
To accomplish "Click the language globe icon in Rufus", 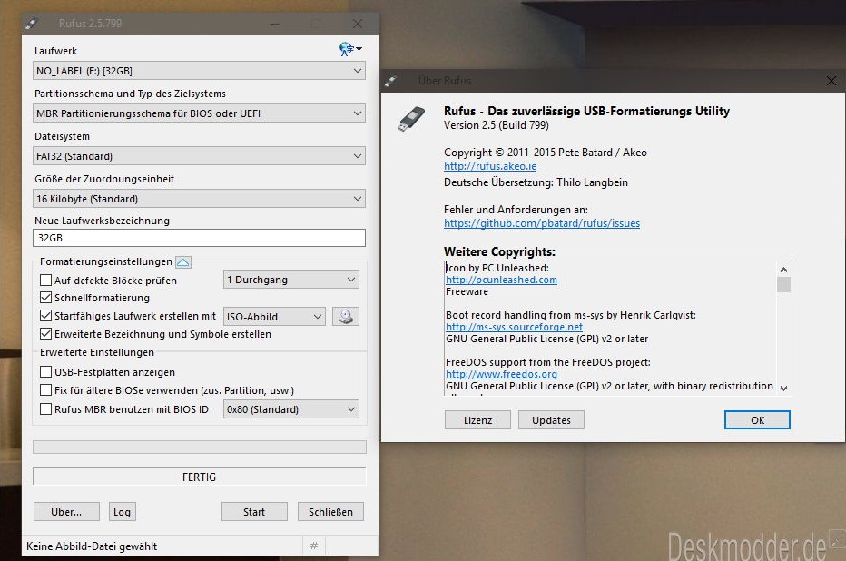I will tap(349, 49).
